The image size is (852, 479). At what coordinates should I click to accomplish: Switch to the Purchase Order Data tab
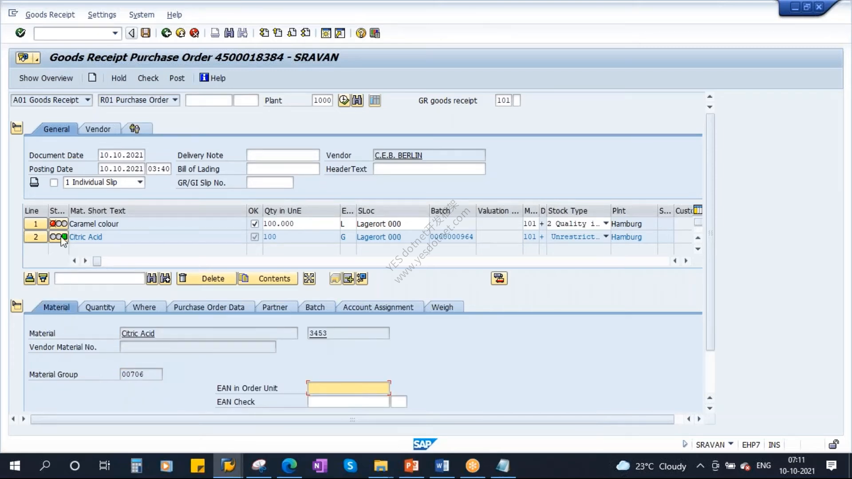tap(209, 307)
